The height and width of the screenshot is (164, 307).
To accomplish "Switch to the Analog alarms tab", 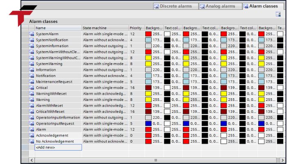I will coord(220,6).
